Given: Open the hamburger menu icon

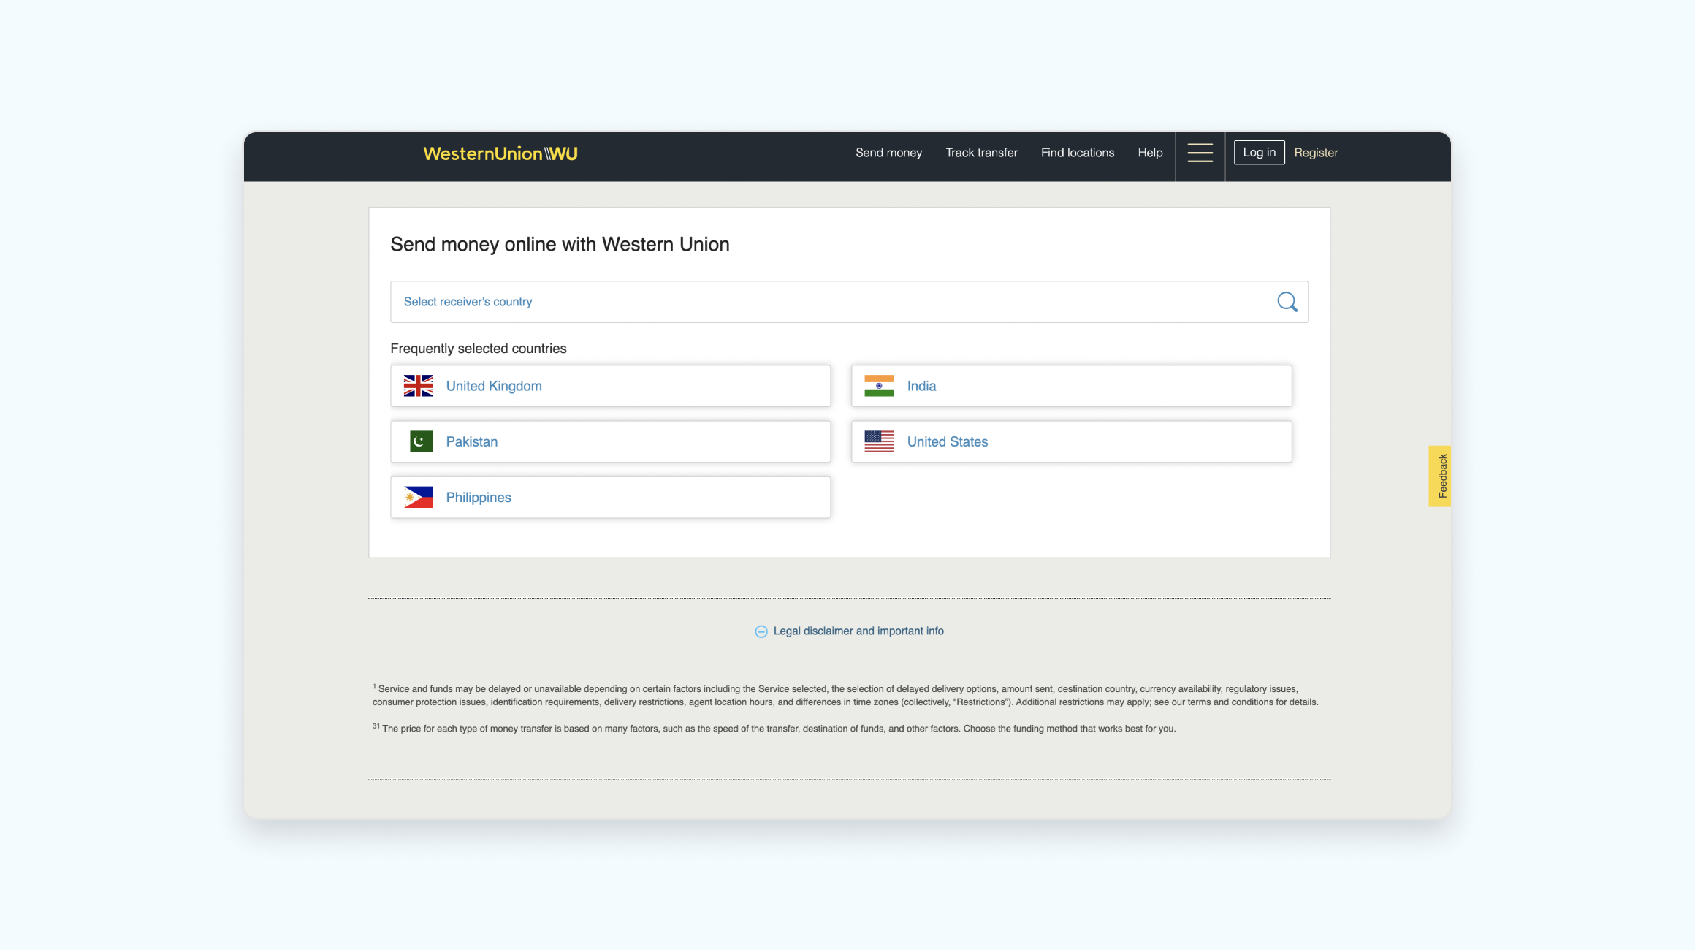Looking at the screenshot, I should [x=1200, y=153].
